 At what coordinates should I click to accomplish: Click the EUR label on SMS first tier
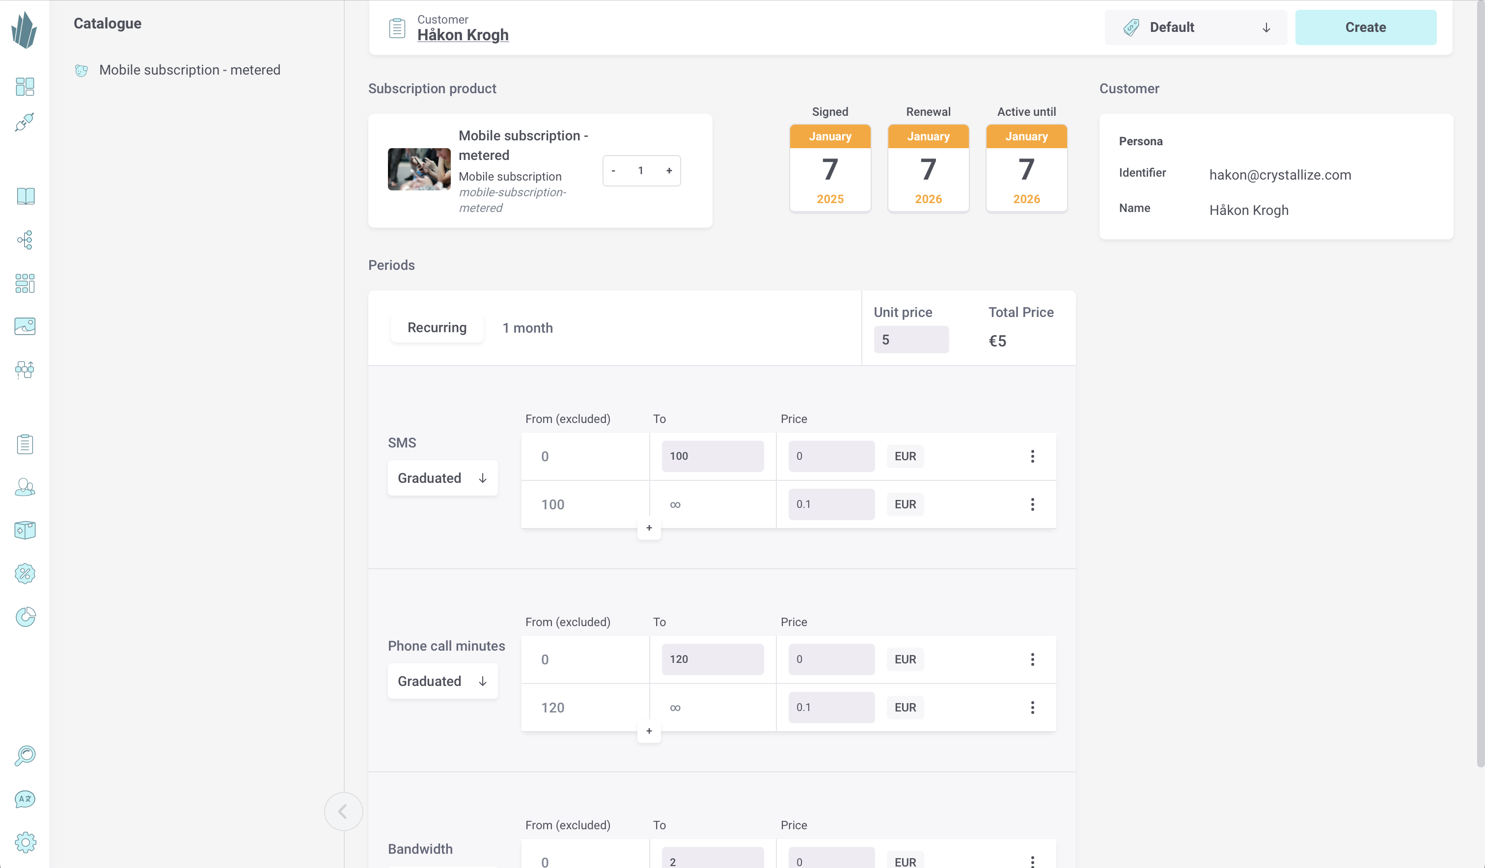click(905, 456)
